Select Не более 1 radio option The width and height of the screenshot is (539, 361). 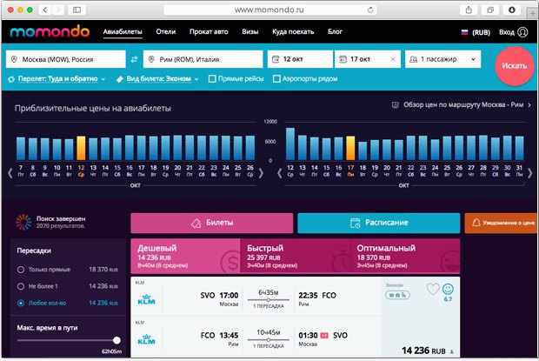(21, 286)
